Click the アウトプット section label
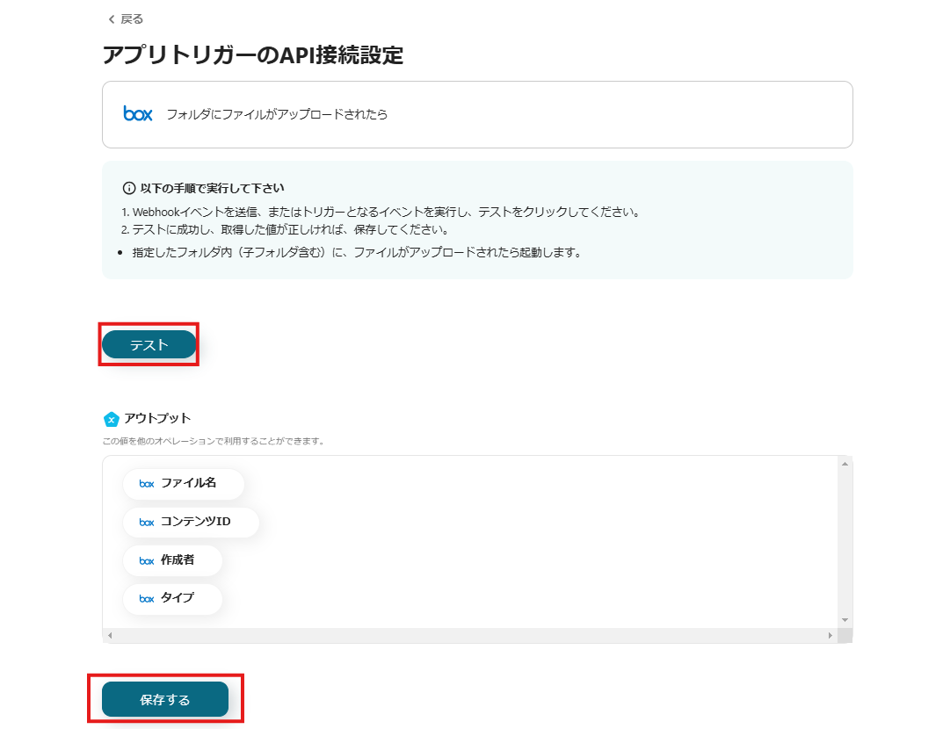Viewport: 943px width, 729px height. [x=157, y=418]
